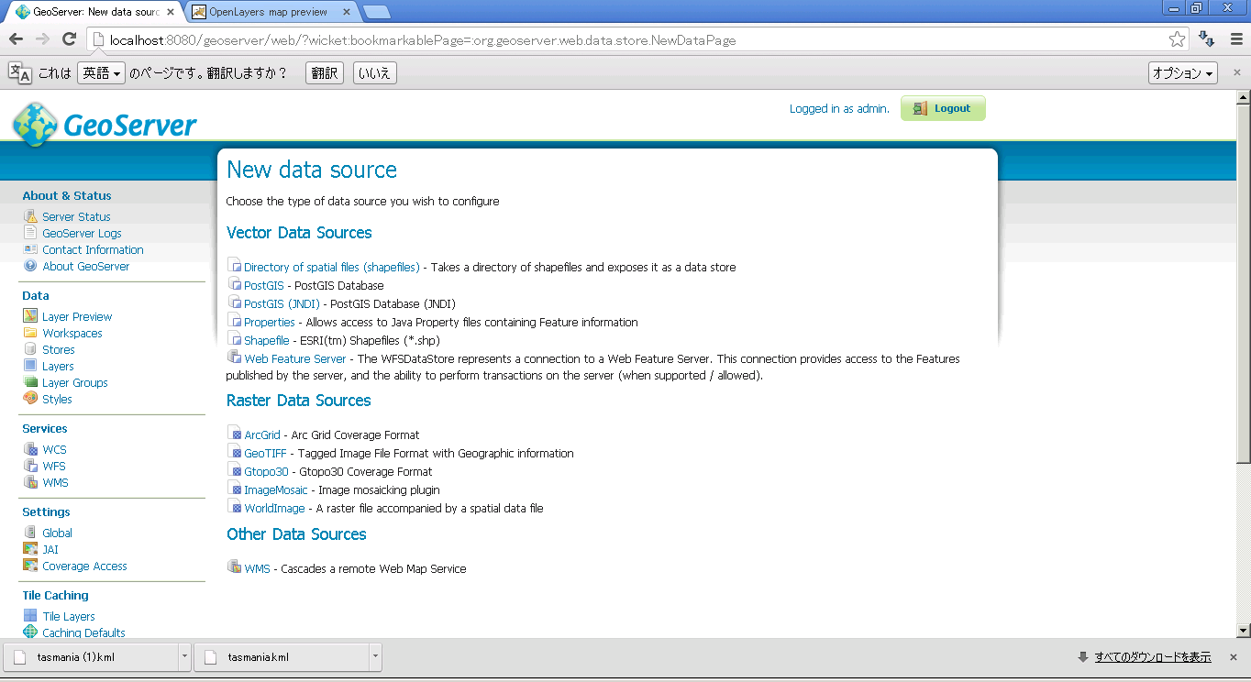Click the Layer Groups icon
1251x682 pixels.
(30, 382)
